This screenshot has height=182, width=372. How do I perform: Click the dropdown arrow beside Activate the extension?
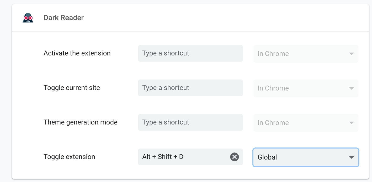point(352,54)
